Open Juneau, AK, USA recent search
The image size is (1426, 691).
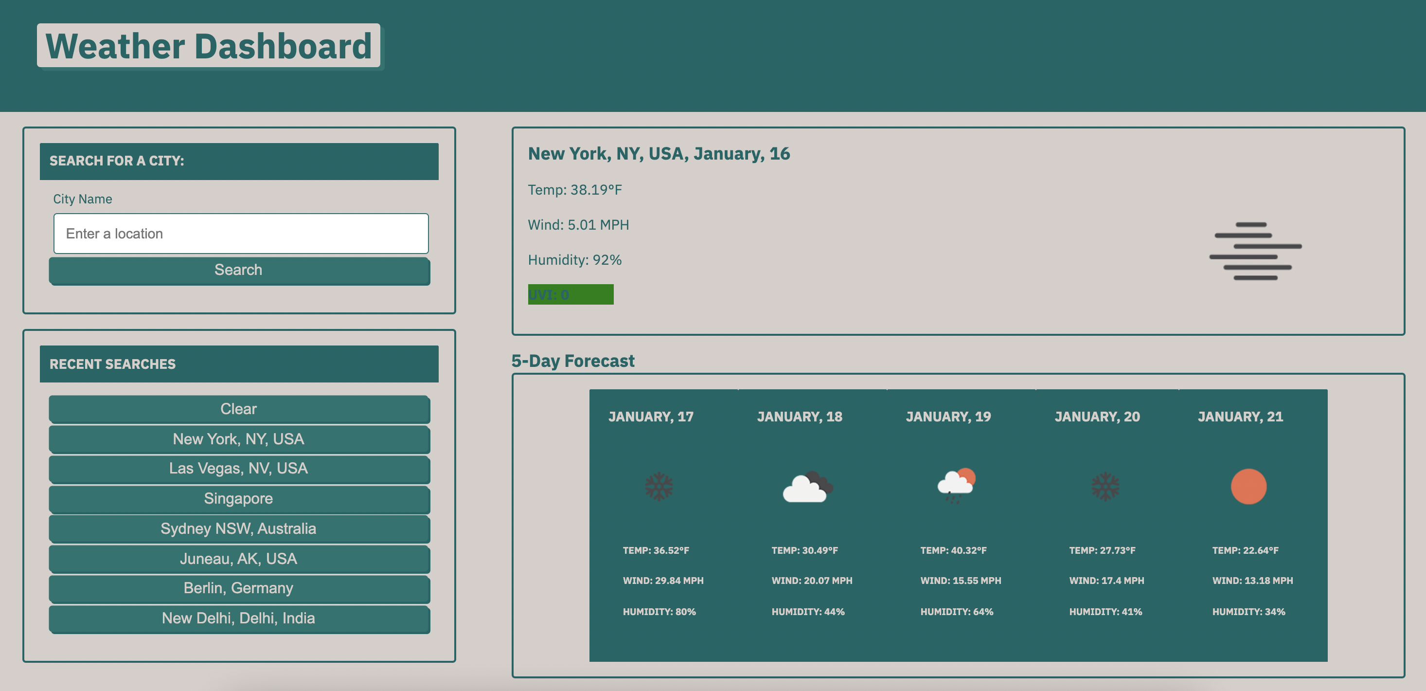click(x=239, y=559)
